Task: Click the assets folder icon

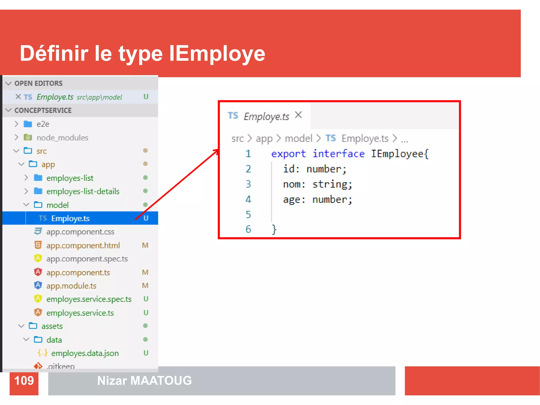Action: click(x=33, y=326)
